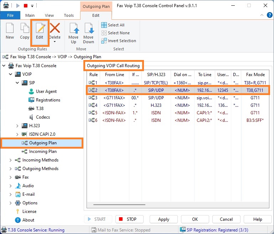This screenshot has height=234, width=274.
Task: Switch to the Main ribbon tab
Action: pos(30,15)
